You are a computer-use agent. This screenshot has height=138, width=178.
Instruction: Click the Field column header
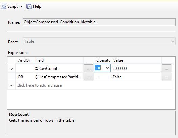(x=58, y=60)
